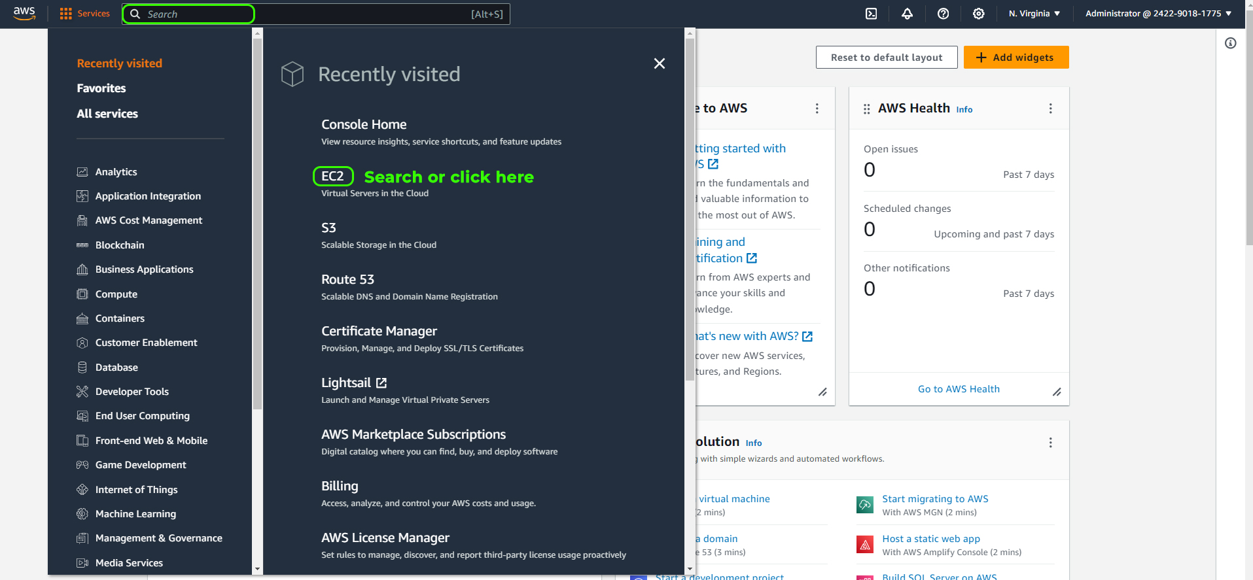This screenshot has width=1253, height=580.
Task: Click Start migrating to AWS
Action: pos(935,499)
